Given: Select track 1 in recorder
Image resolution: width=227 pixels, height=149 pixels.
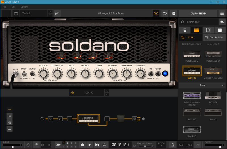Looking at the screenshot, I should pos(64,143).
